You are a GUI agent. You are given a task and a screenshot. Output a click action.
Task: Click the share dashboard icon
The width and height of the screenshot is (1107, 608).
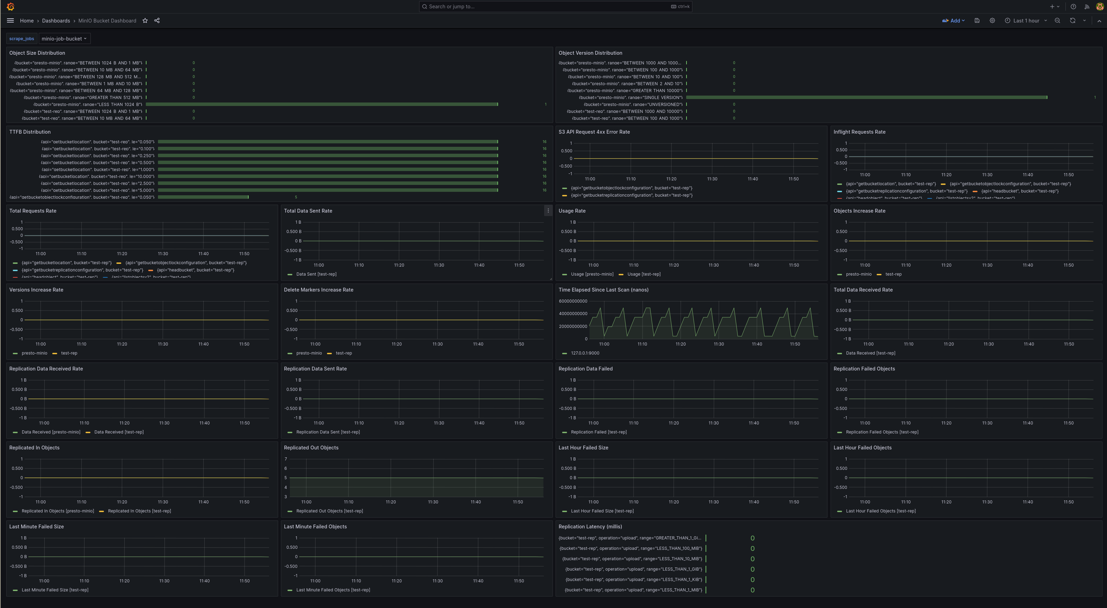coord(157,21)
